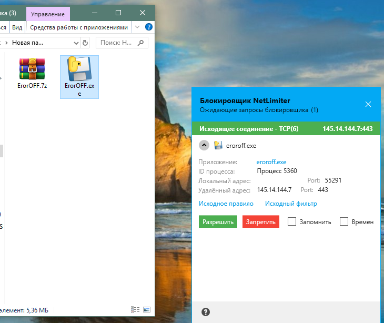Switch Explorer to large icons view
This screenshot has width=384, height=323.
147,309
